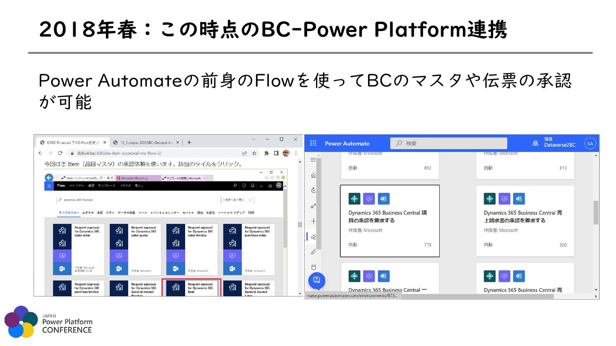Open Chrome three-dot menu
The height and width of the screenshot is (346, 616).
(x=296, y=153)
